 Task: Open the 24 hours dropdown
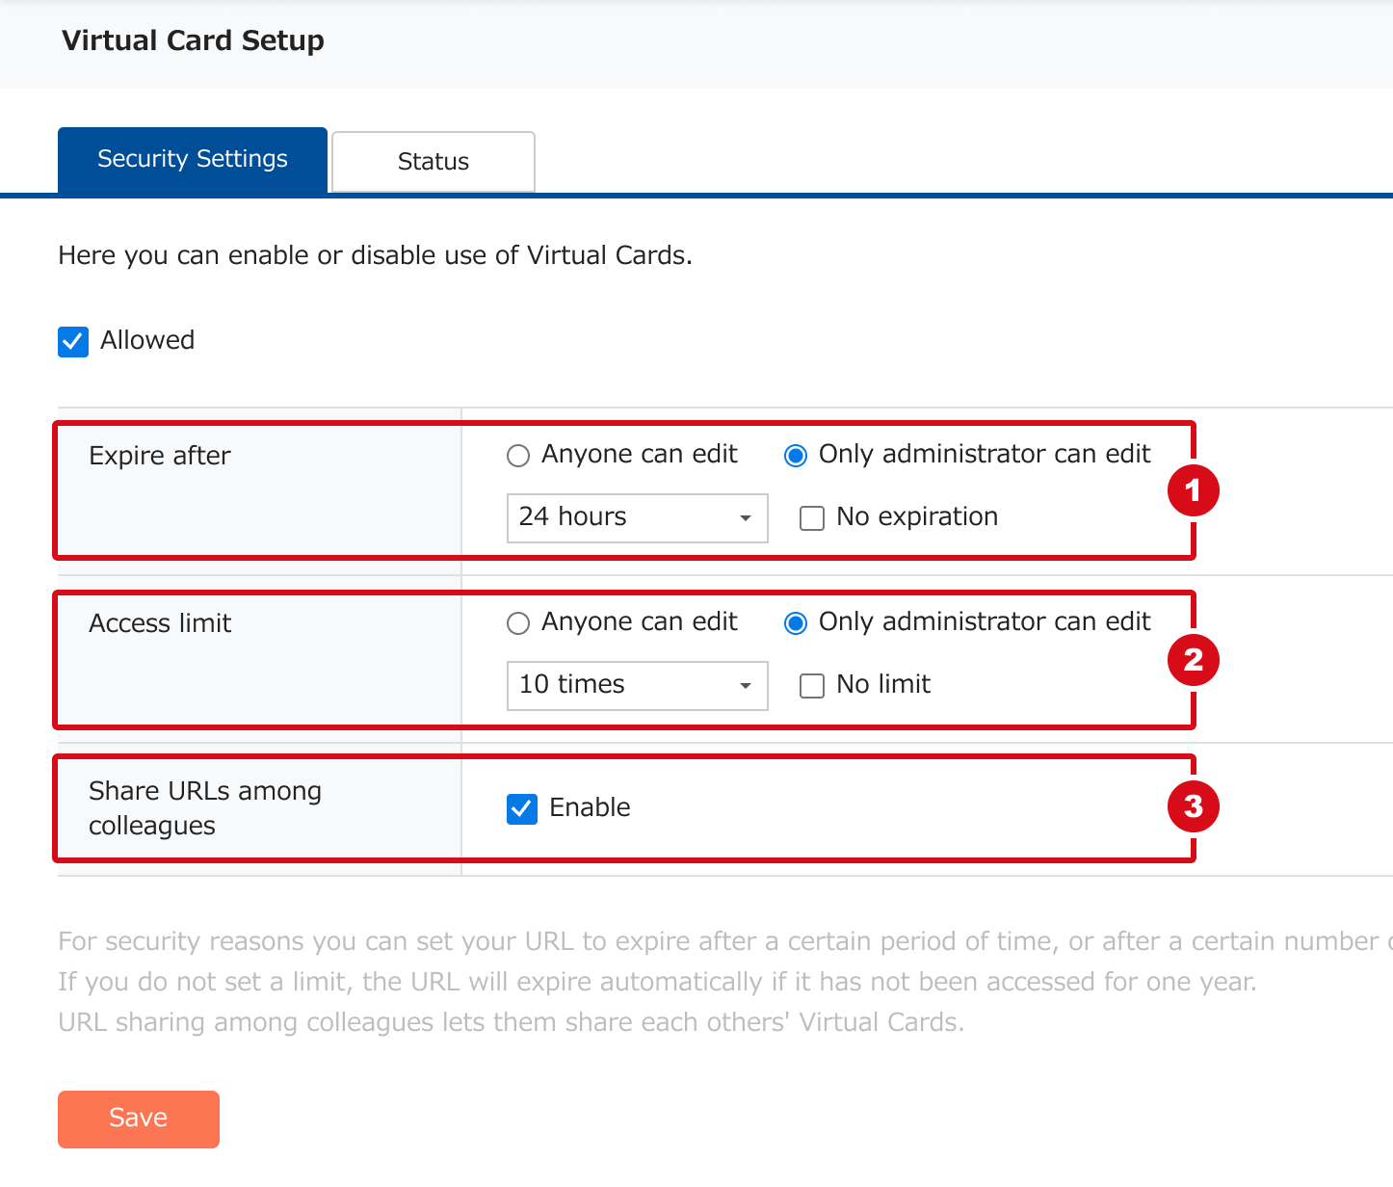637,517
